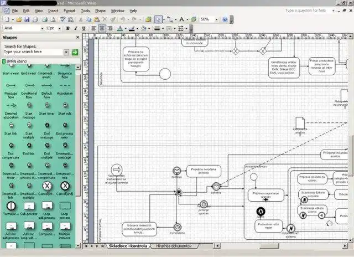354x257 pixels.
Task: Expand the line color dropdown arrow
Action: coord(137,29)
